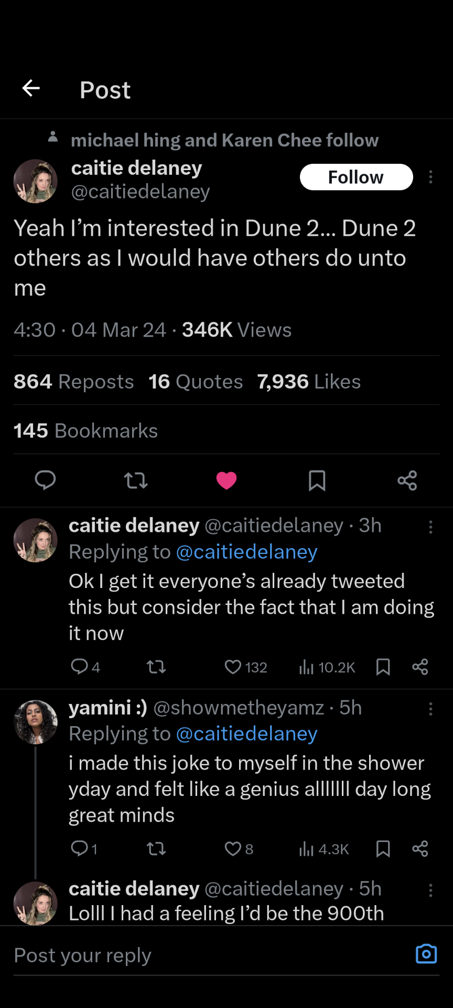Share the main Dune 2 post

click(407, 480)
